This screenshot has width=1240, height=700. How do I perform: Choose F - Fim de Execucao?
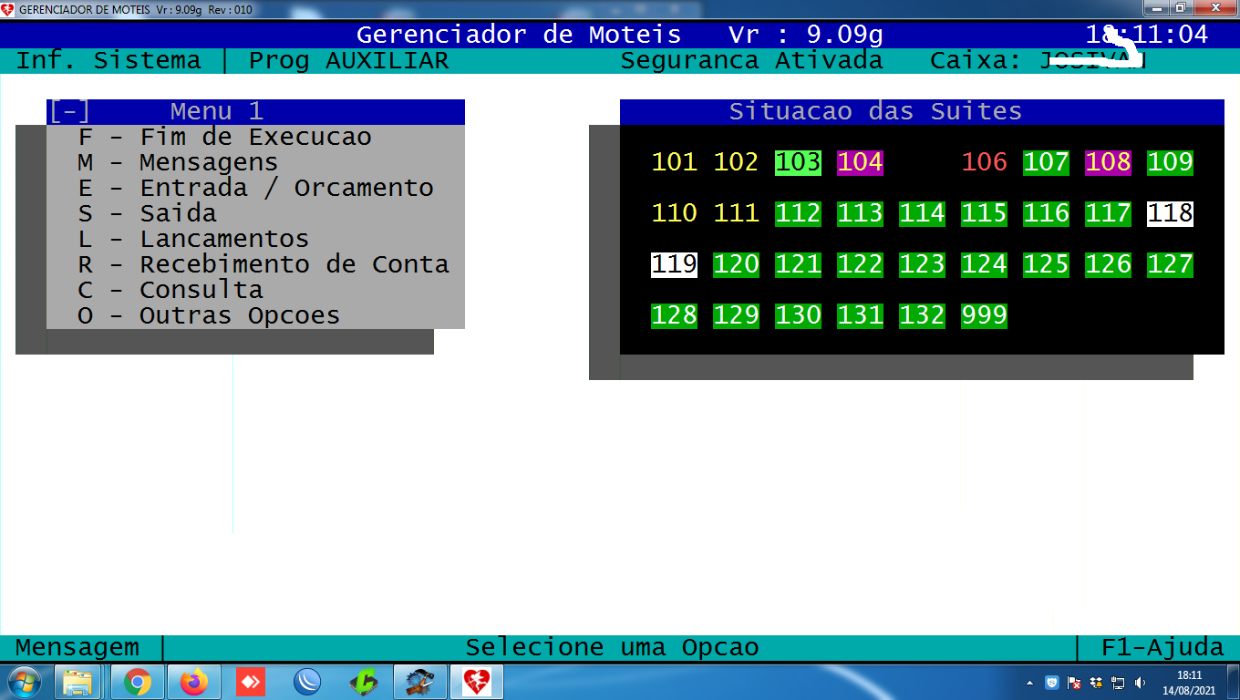coord(255,137)
